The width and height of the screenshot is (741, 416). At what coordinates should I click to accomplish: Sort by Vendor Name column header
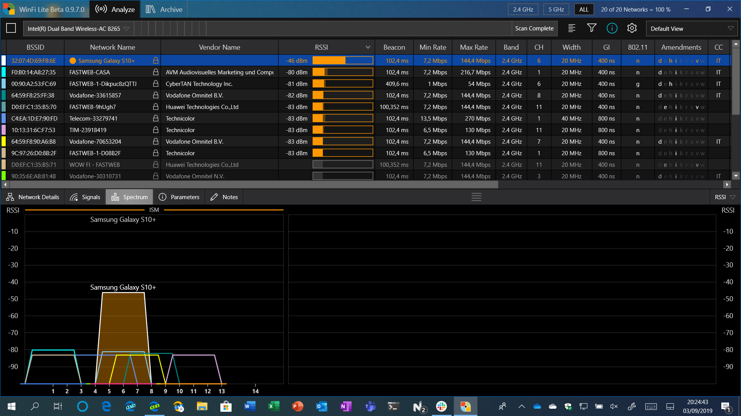[x=219, y=47]
